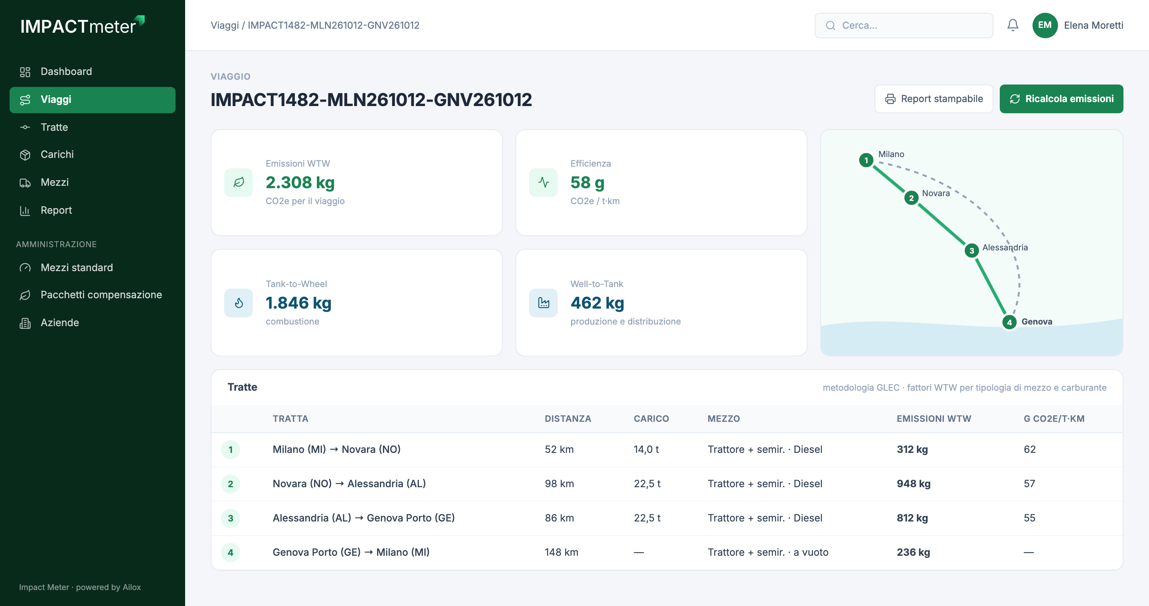Click user name Elena Moretti
Viewport: 1149px width, 606px height.
[1093, 26]
